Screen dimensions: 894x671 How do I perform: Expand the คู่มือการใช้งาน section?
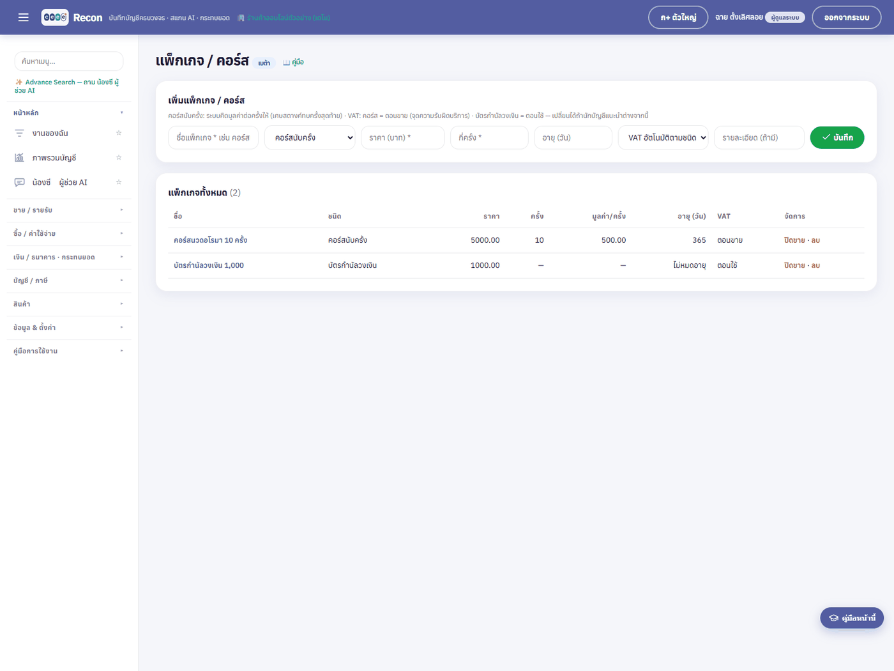point(68,351)
